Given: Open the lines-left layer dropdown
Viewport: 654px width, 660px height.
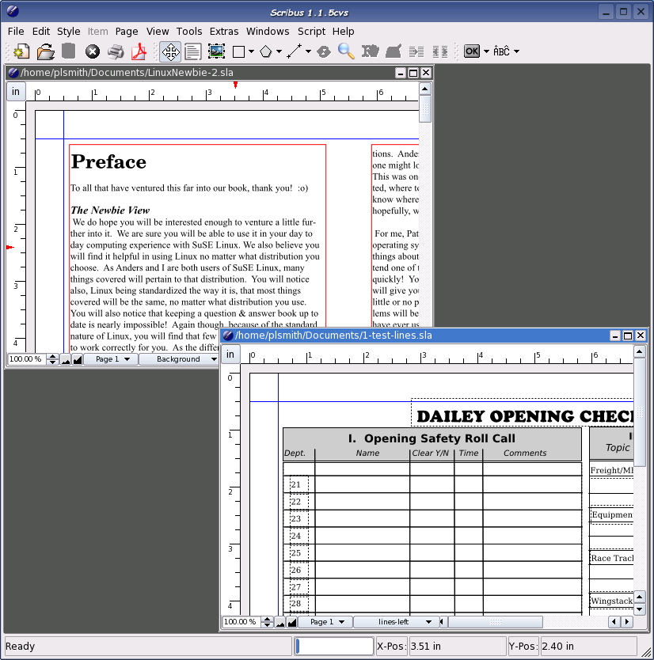Looking at the screenshot, I should point(396,622).
